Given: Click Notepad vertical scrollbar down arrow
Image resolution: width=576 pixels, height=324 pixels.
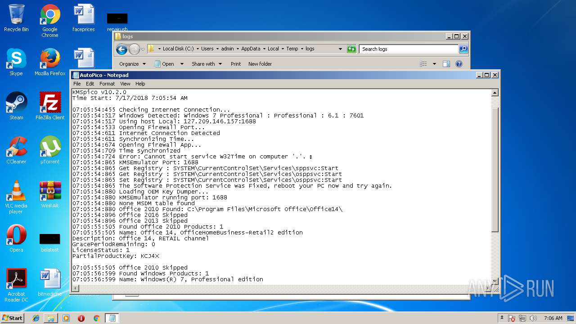Looking at the screenshot, I should (495, 281).
